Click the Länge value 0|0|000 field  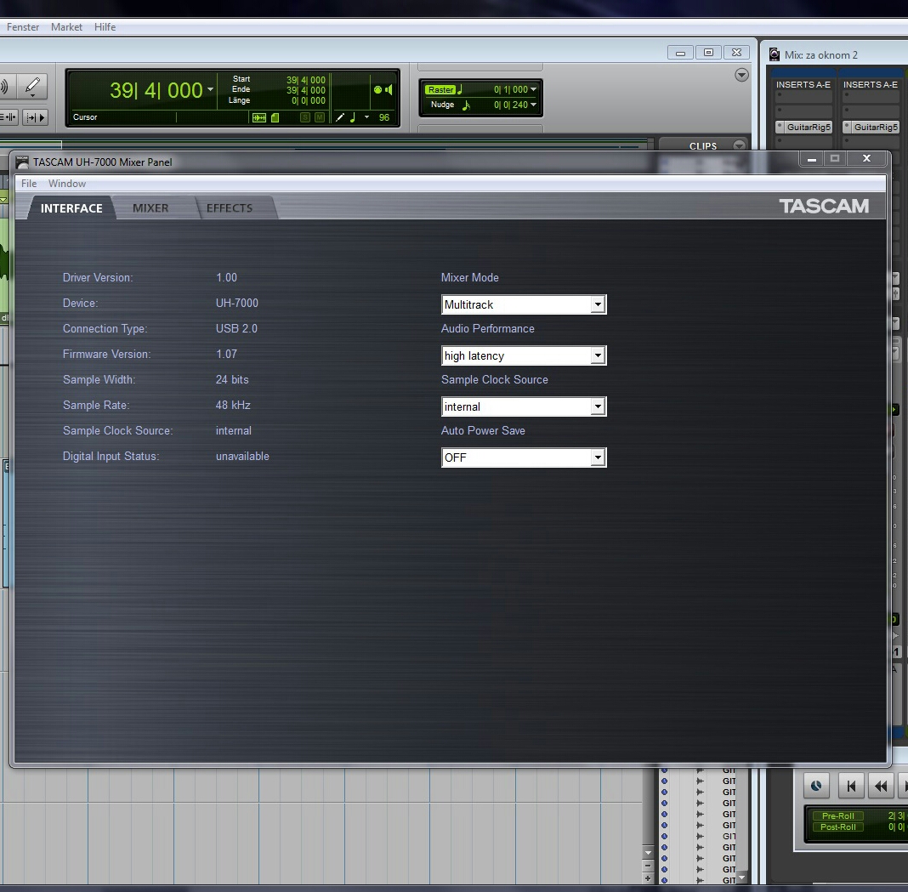click(308, 101)
